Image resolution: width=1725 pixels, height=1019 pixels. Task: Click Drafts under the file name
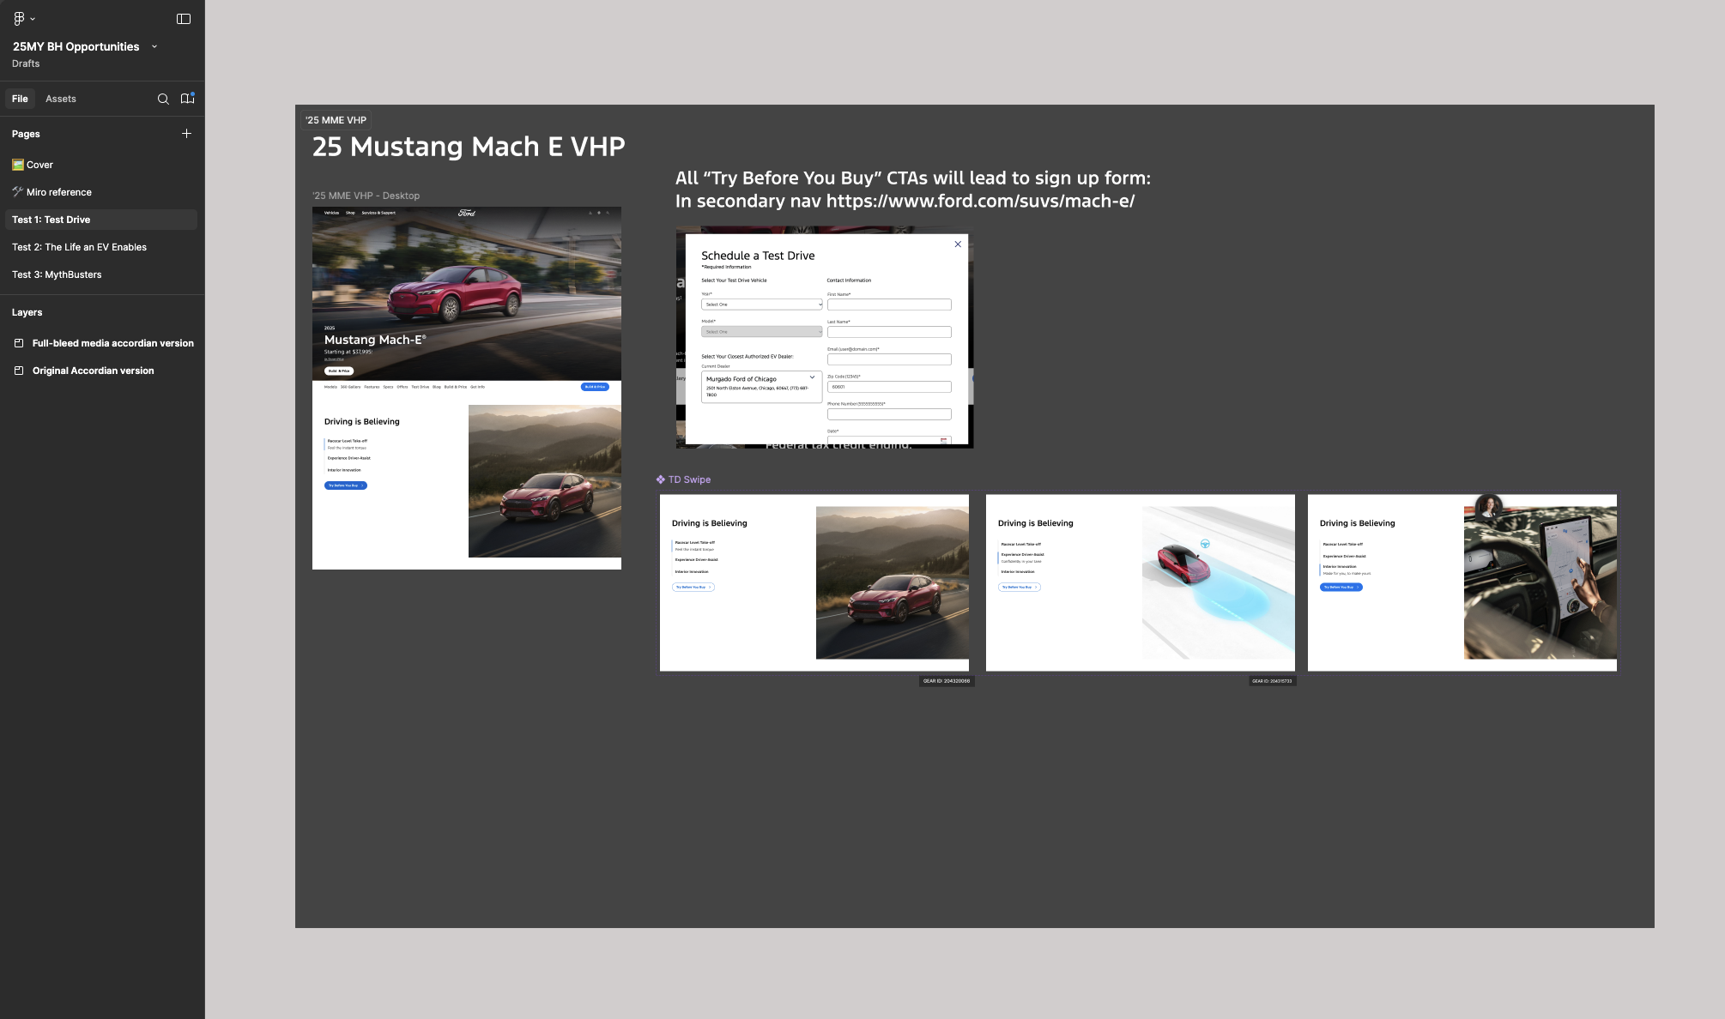(26, 63)
